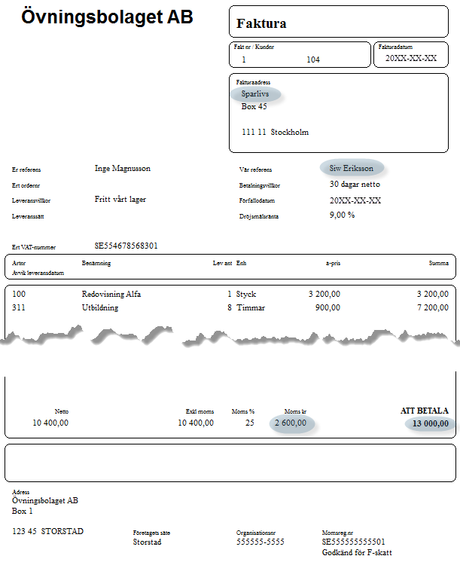Click Fritt vårt lager delivery terms
The width and height of the screenshot is (460, 562).
pyautogui.click(x=120, y=200)
